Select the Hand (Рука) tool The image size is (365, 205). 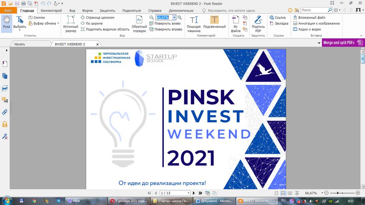click(6, 23)
